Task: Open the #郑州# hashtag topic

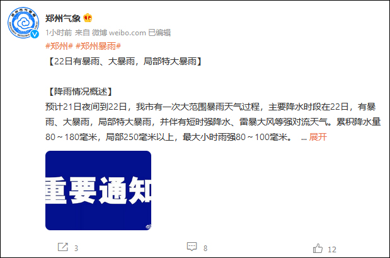Action: (59, 46)
